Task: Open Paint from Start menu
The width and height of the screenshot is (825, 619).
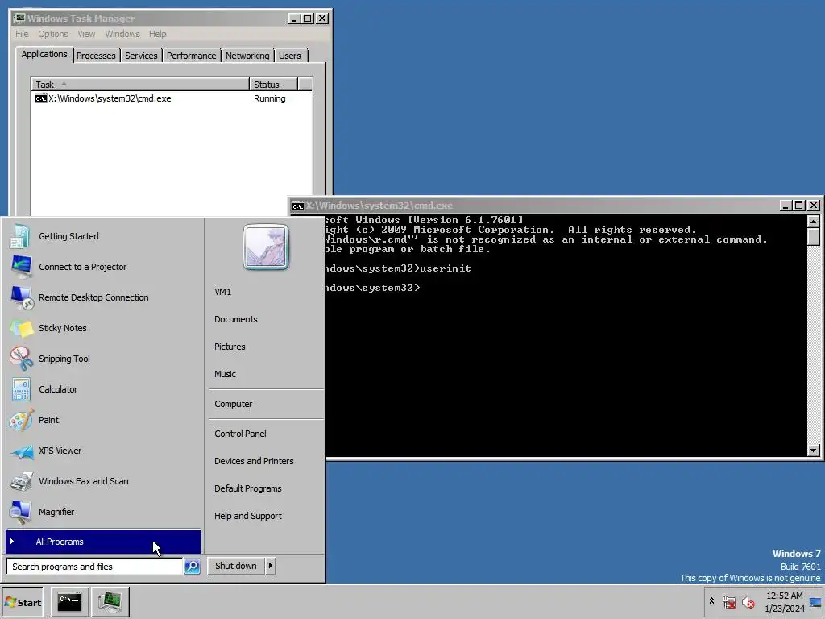Action: tap(103, 420)
